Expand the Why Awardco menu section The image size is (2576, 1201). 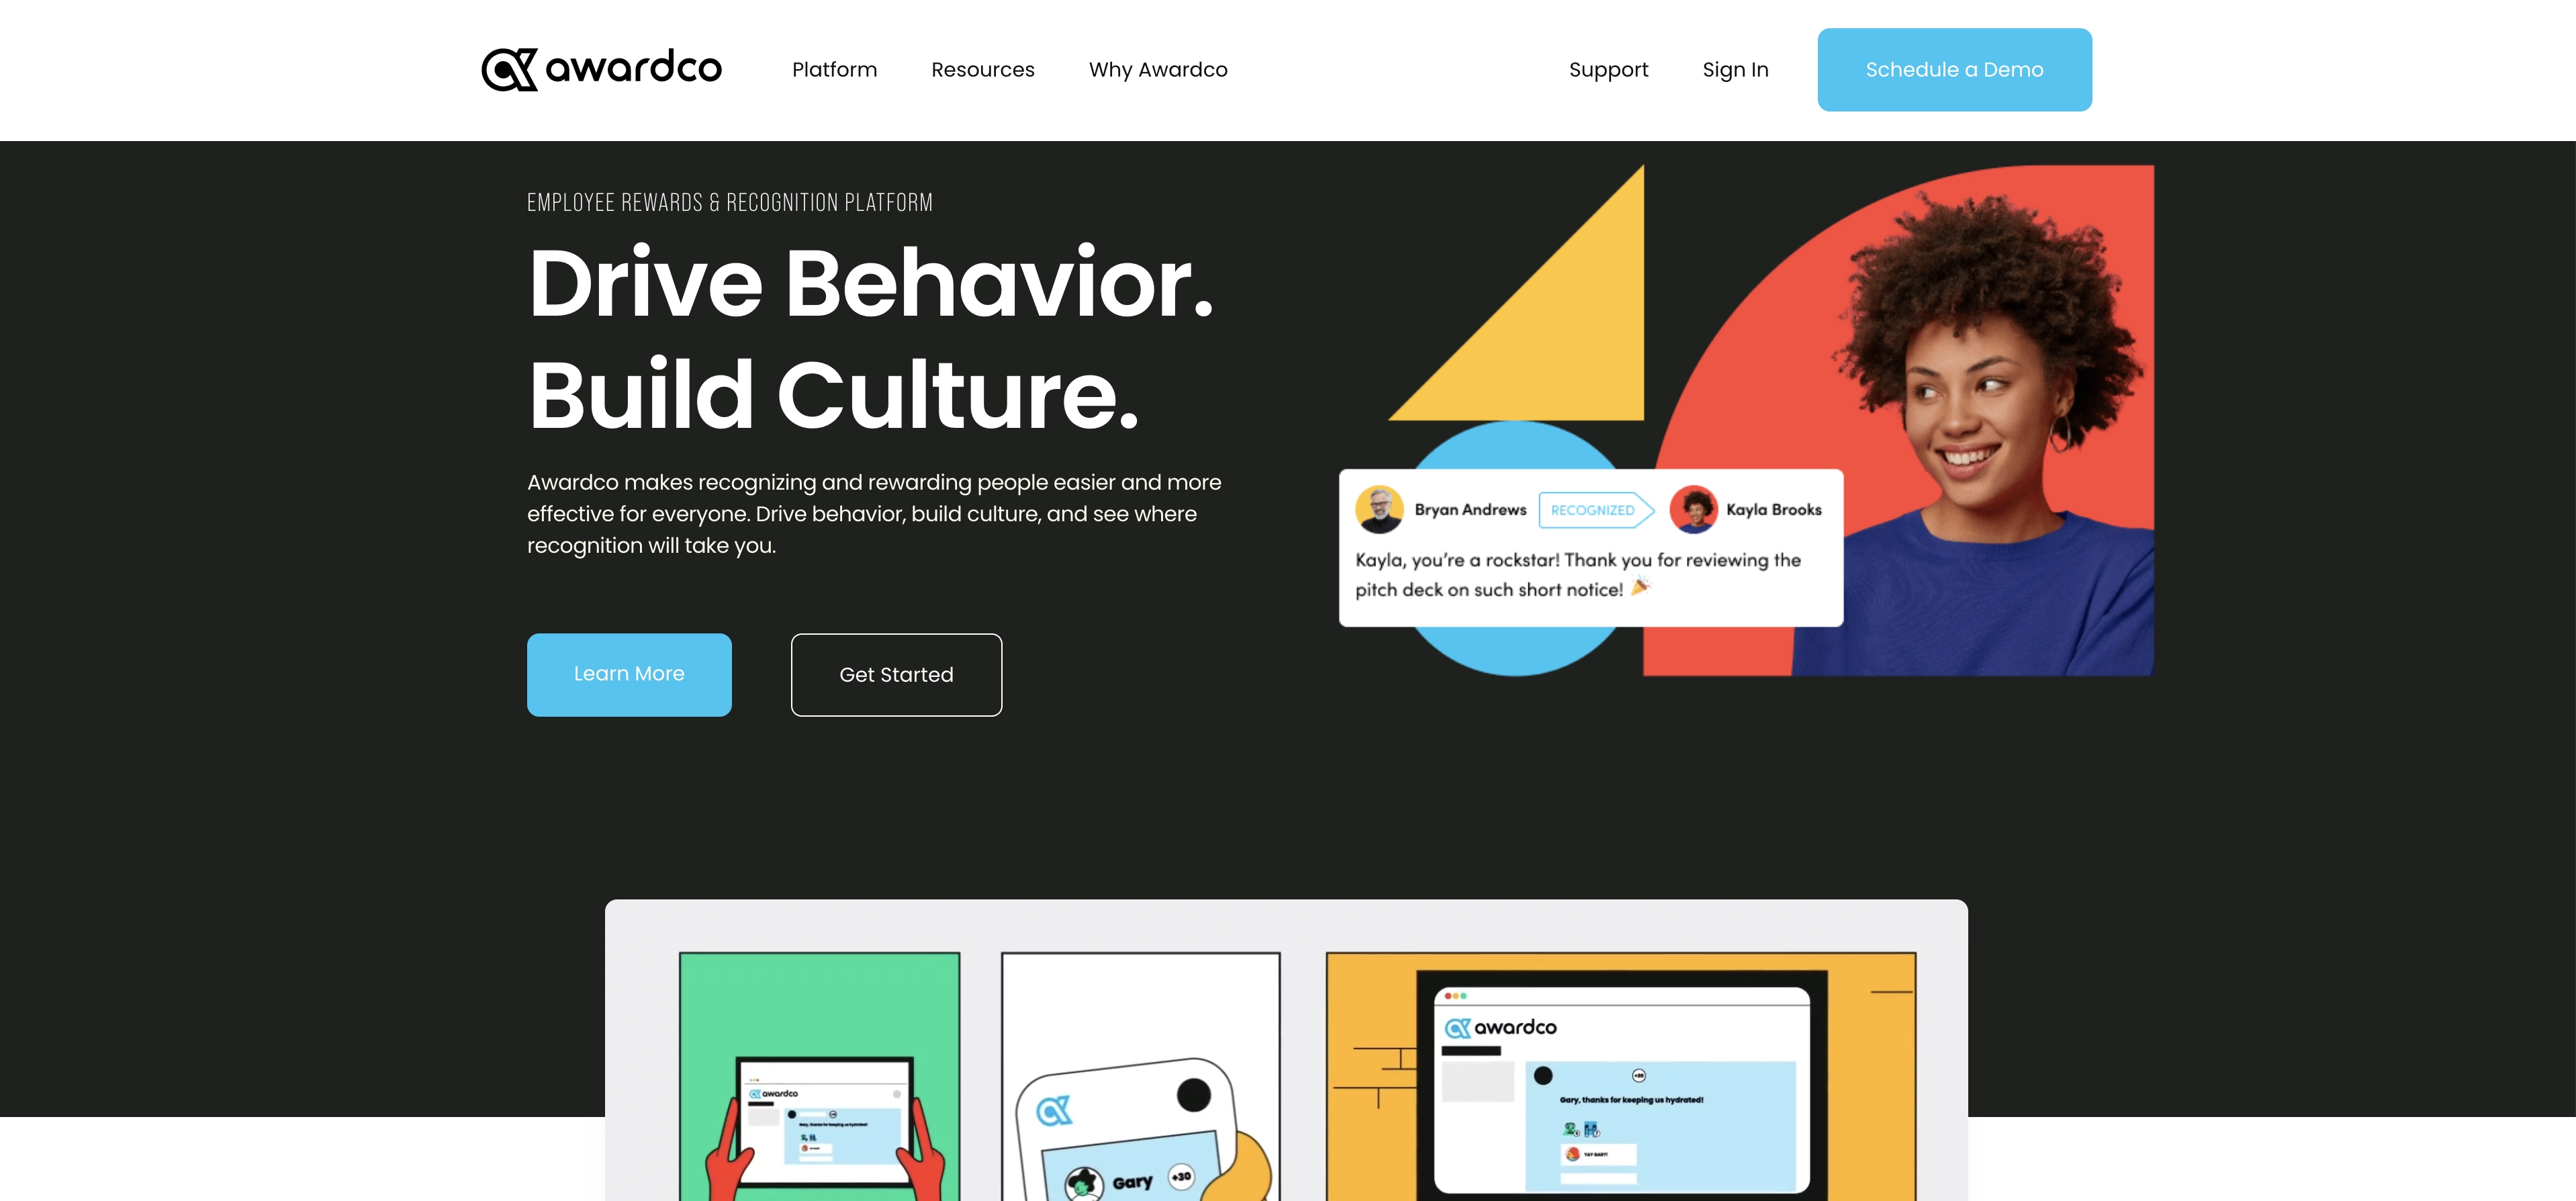pyautogui.click(x=1158, y=69)
